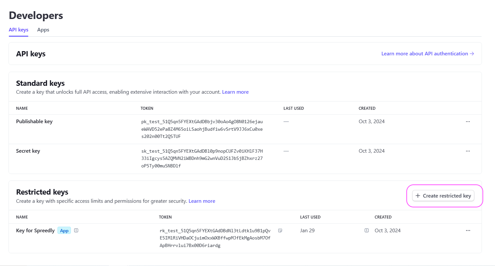Switch to the Apps tab

pos(43,30)
